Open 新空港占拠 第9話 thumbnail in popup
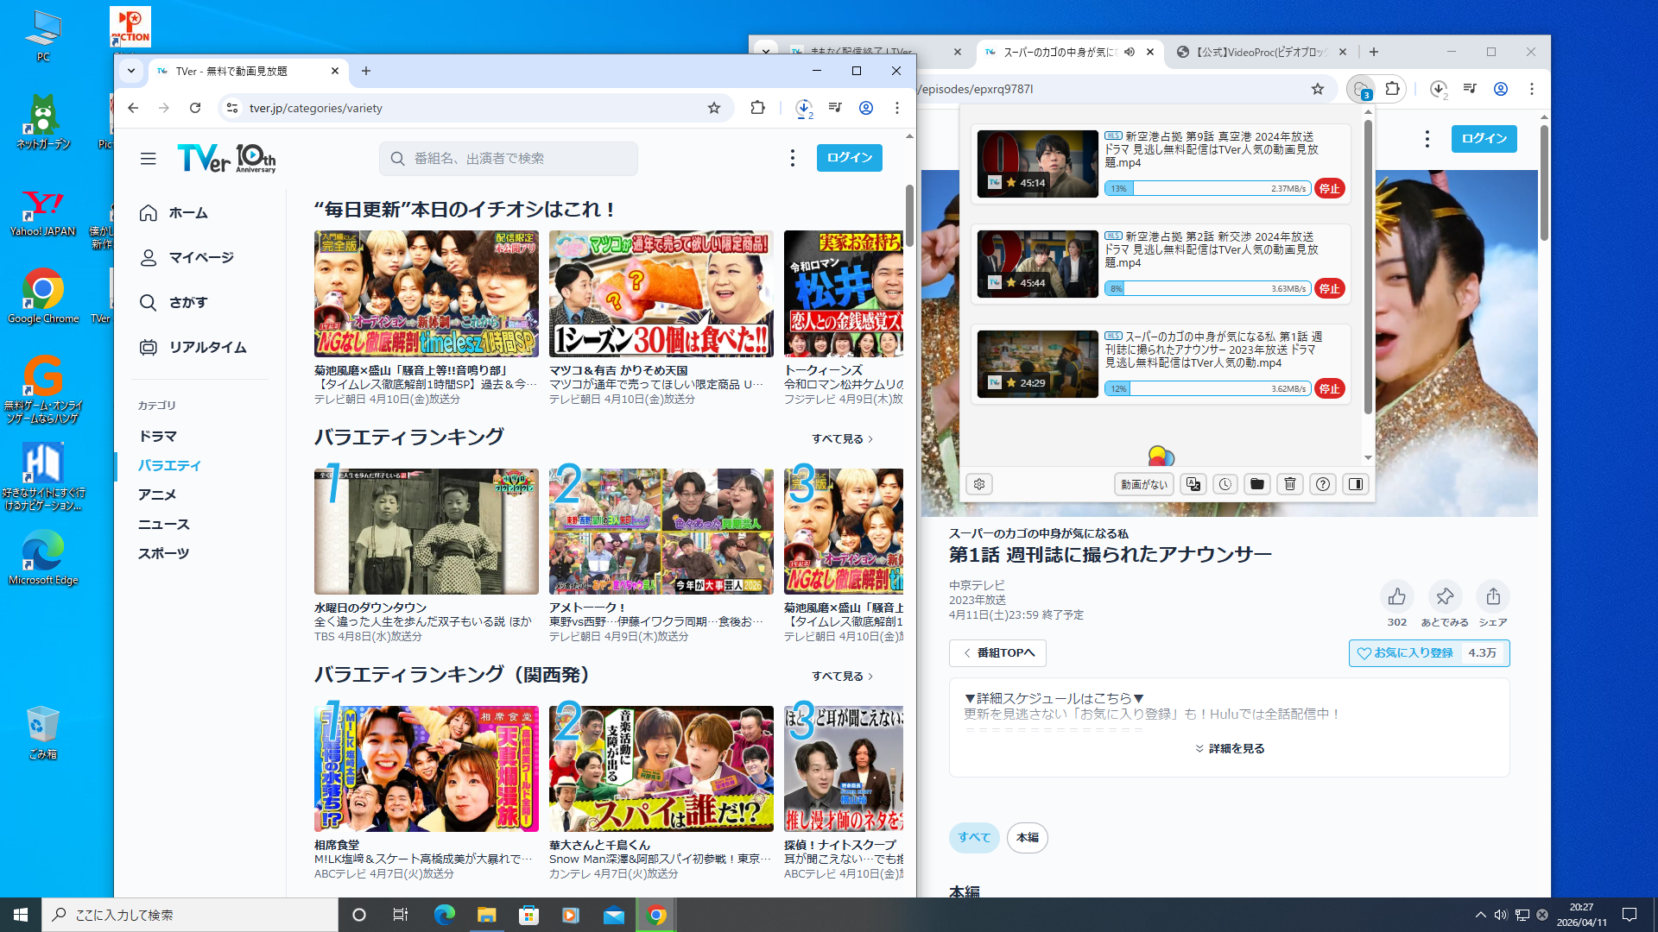 click(1037, 164)
